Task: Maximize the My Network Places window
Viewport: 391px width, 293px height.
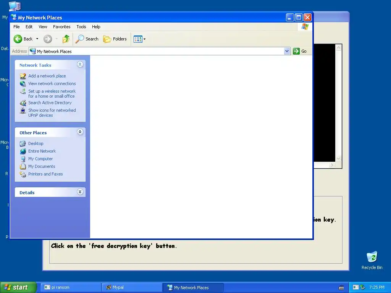Action: [299, 18]
